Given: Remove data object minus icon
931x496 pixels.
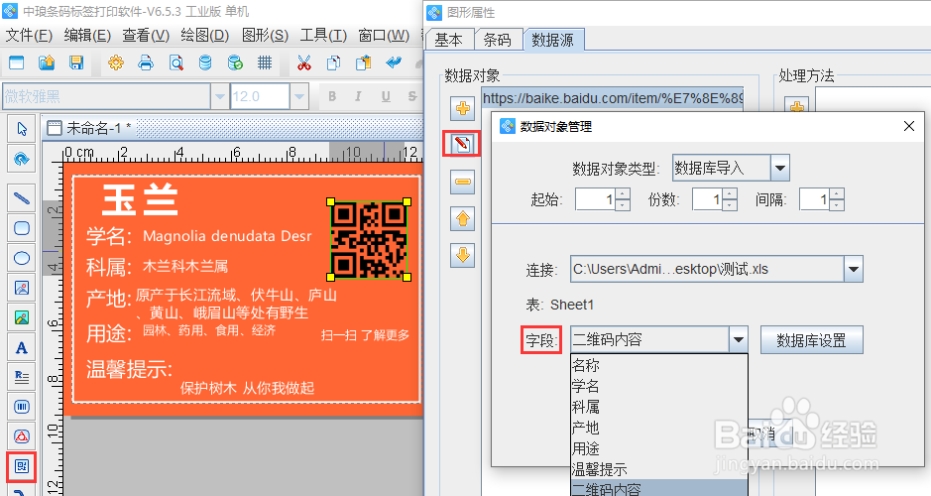Looking at the screenshot, I should tap(463, 182).
